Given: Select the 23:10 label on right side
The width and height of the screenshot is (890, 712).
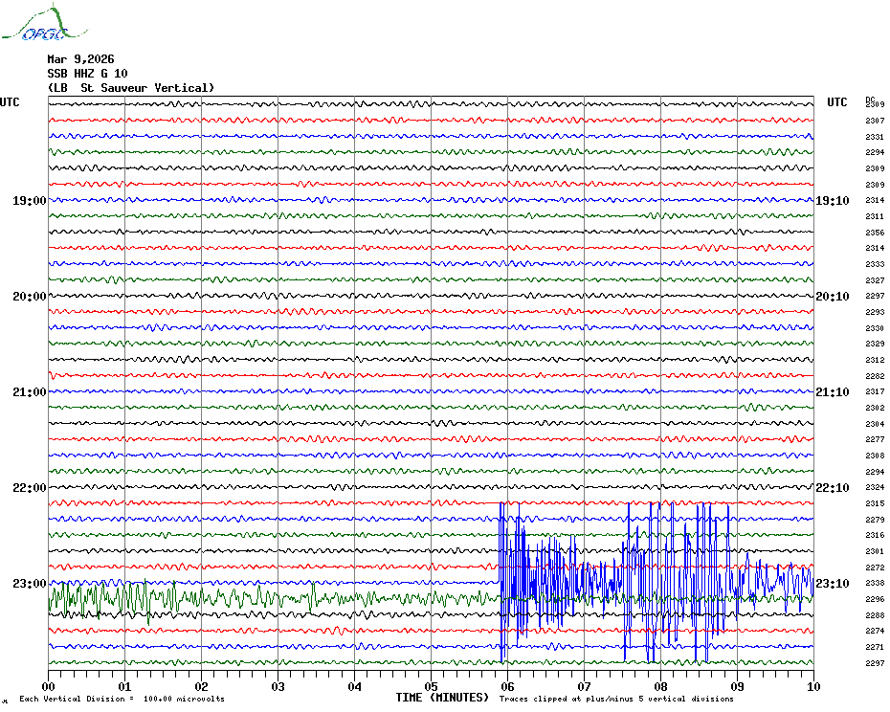Looking at the screenshot, I should click(x=832, y=584).
